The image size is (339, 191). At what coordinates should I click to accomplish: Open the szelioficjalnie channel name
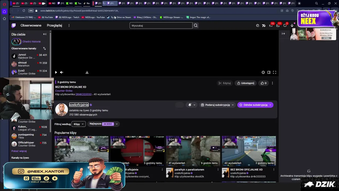click(79, 105)
